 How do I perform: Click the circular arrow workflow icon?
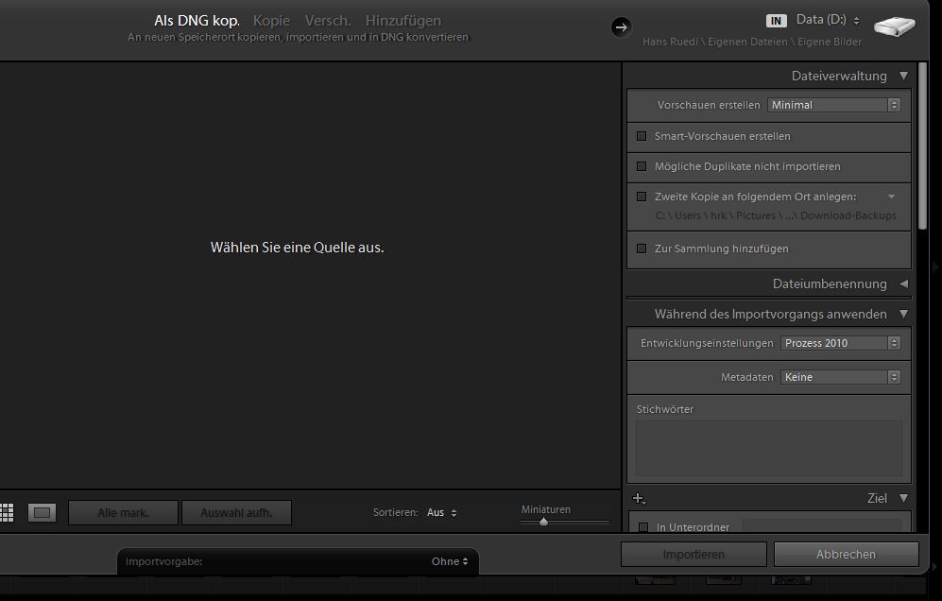(621, 28)
